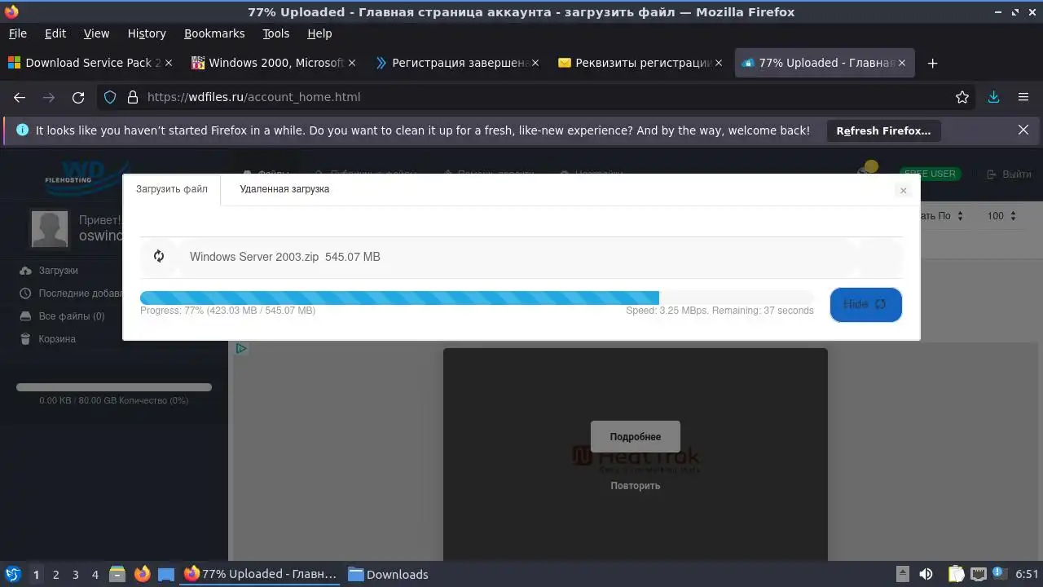Screen dimensions: 1043x587
Task: Click the update notification tray icon
Action: pos(998,574)
